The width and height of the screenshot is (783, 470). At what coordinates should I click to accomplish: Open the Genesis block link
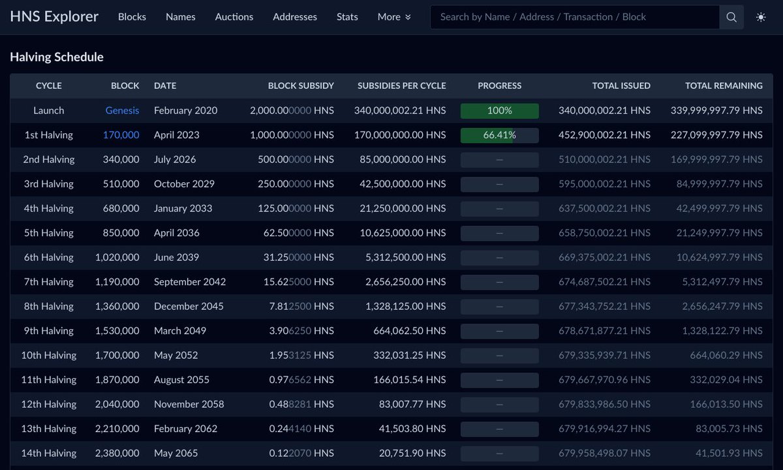(x=123, y=111)
